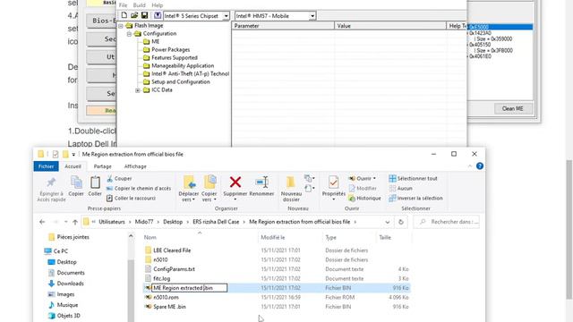Open the Help menu in Flash Image Tool
Viewport: 573px width, 322px height.
(x=158, y=5)
